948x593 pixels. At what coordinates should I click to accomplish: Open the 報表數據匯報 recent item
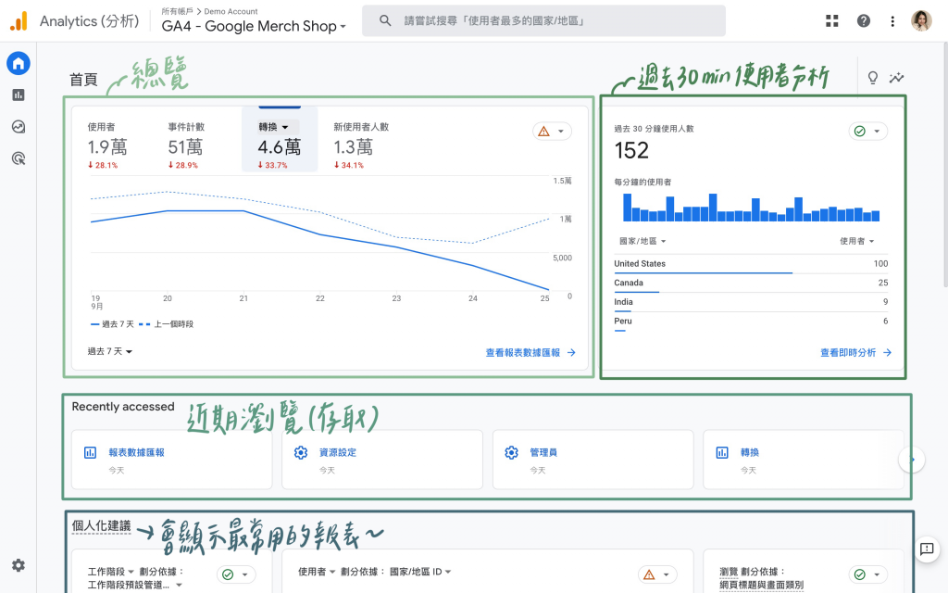pyautogui.click(x=171, y=460)
